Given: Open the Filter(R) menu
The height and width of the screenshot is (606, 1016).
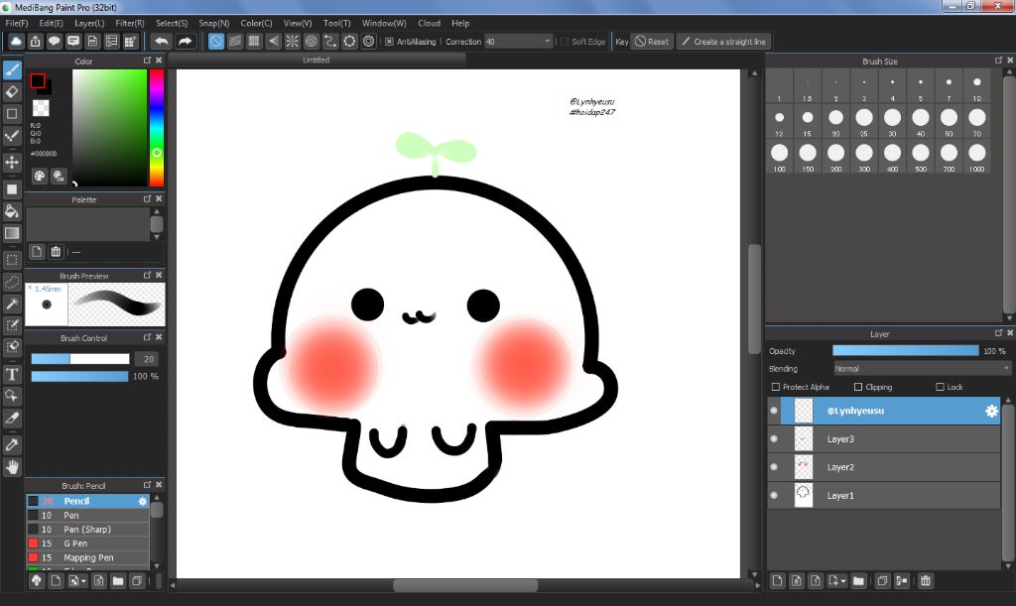Looking at the screenshot, I should pyautogui.click(x=129, y=23).
